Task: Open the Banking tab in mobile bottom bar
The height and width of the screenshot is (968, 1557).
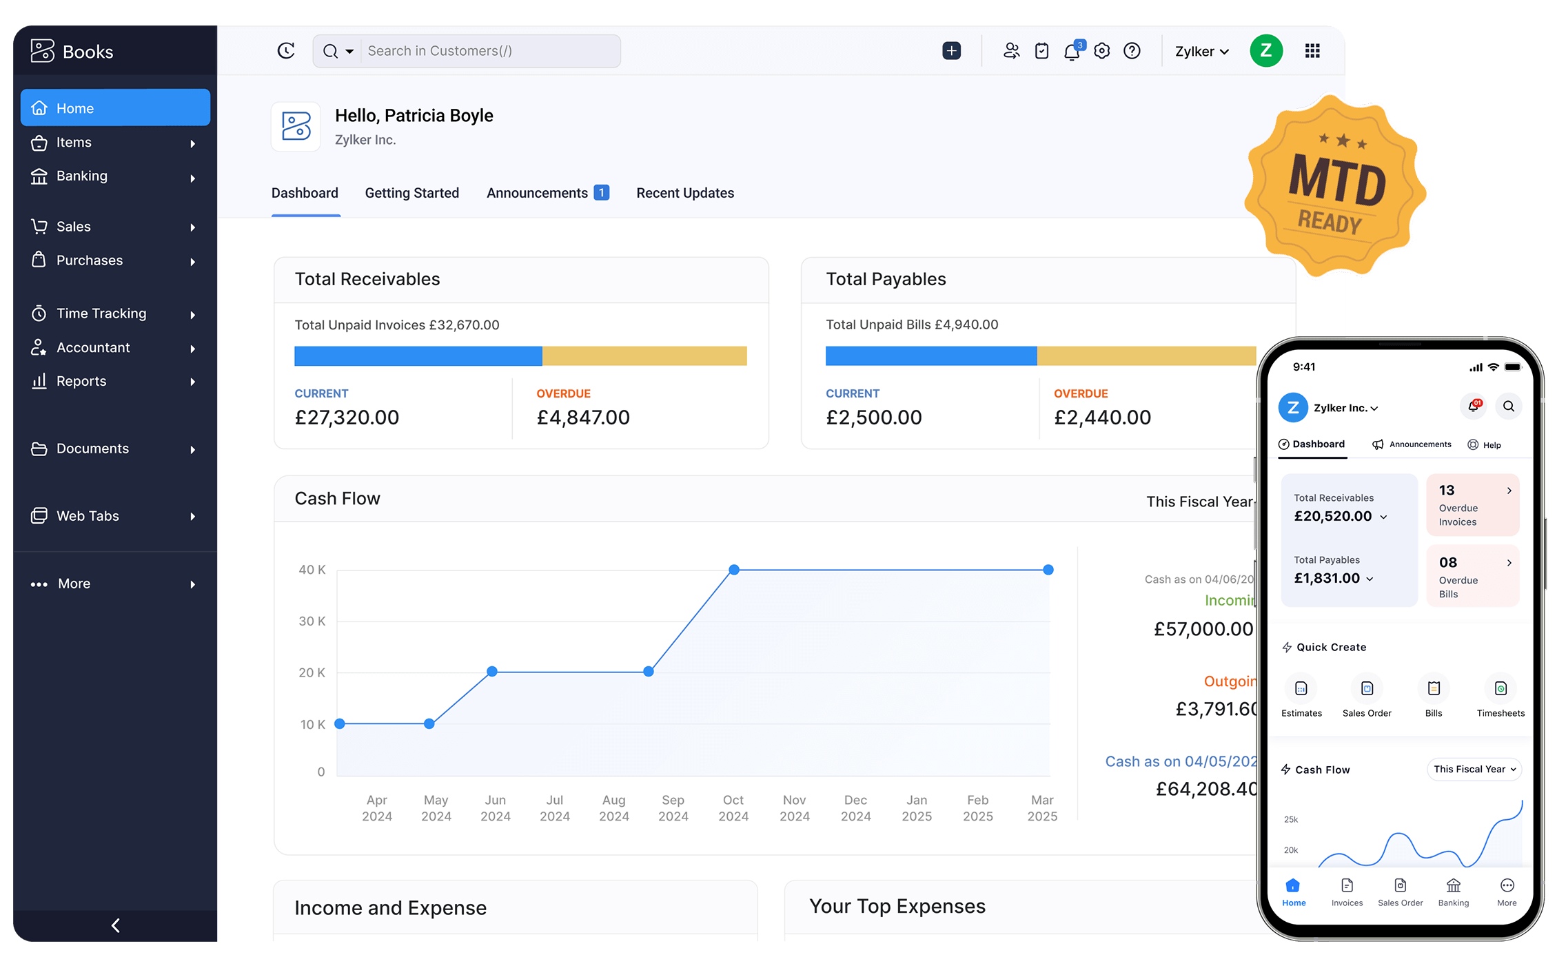Action: pos(1453,891)
